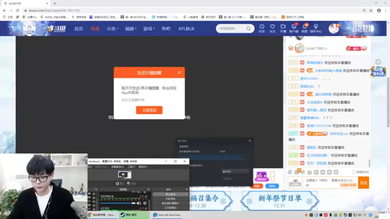Image resolution: width=390 pixels, height=219 pixels.
Task: Click the blue 背包 button
Action: (x=272, y=186)
